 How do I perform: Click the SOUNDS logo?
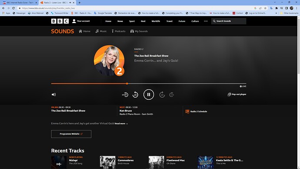point(62,31)
